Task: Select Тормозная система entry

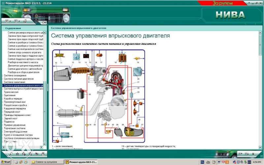Action: [x=15, y=128]
